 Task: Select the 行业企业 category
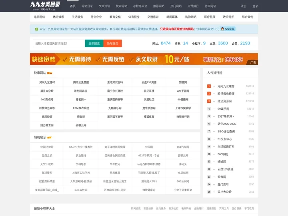coord(96,17)
